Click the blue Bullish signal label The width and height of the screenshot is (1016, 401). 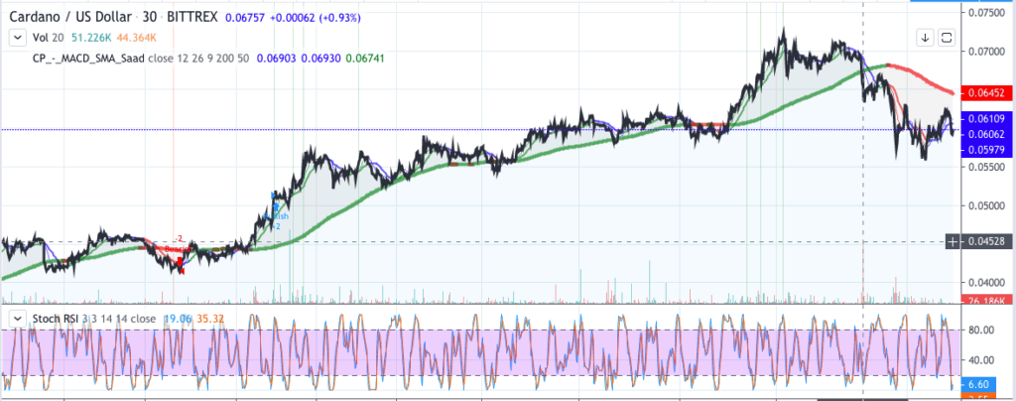(278, 215)
